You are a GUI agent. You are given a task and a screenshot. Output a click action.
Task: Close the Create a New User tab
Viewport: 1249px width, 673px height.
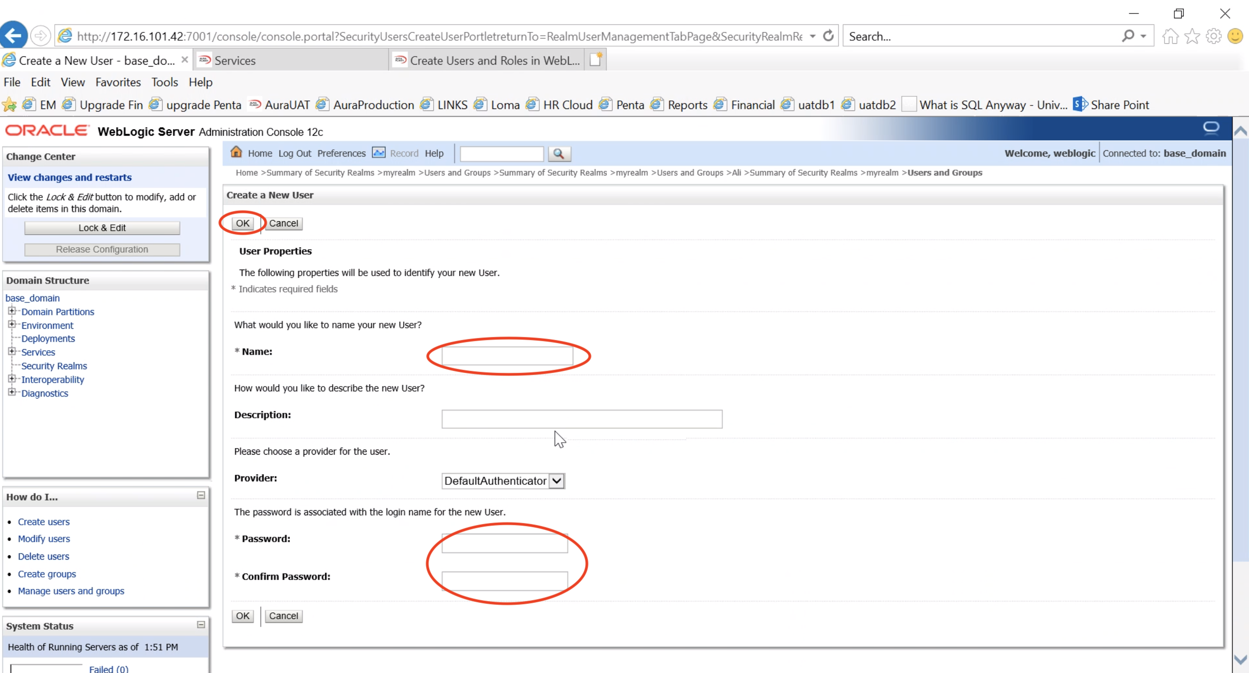click(184, 60)
